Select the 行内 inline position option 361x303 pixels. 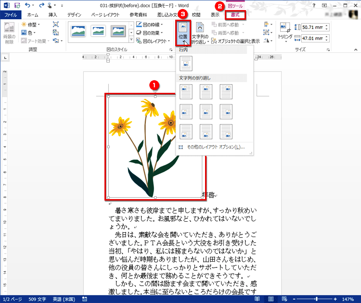[186, 63]
